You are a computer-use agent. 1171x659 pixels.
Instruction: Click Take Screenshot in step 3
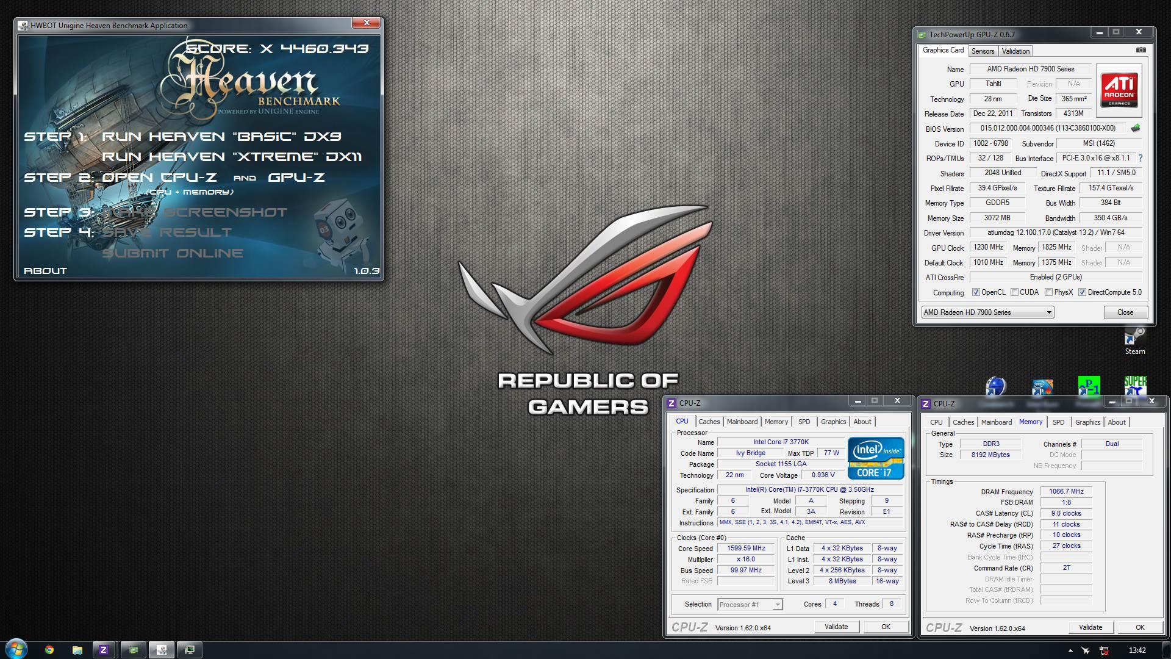click(195, 212)
